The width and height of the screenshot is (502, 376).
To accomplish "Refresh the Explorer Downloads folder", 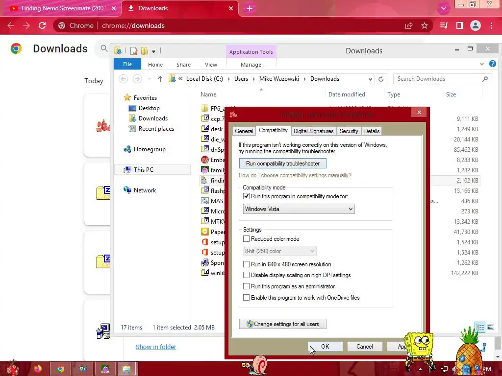I will [380, 79].
